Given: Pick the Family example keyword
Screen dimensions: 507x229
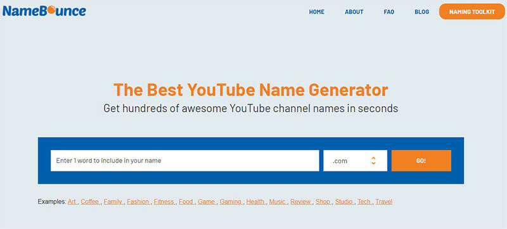Looking at the screenshot, I should pyautogui.click(x=113, y=202).
